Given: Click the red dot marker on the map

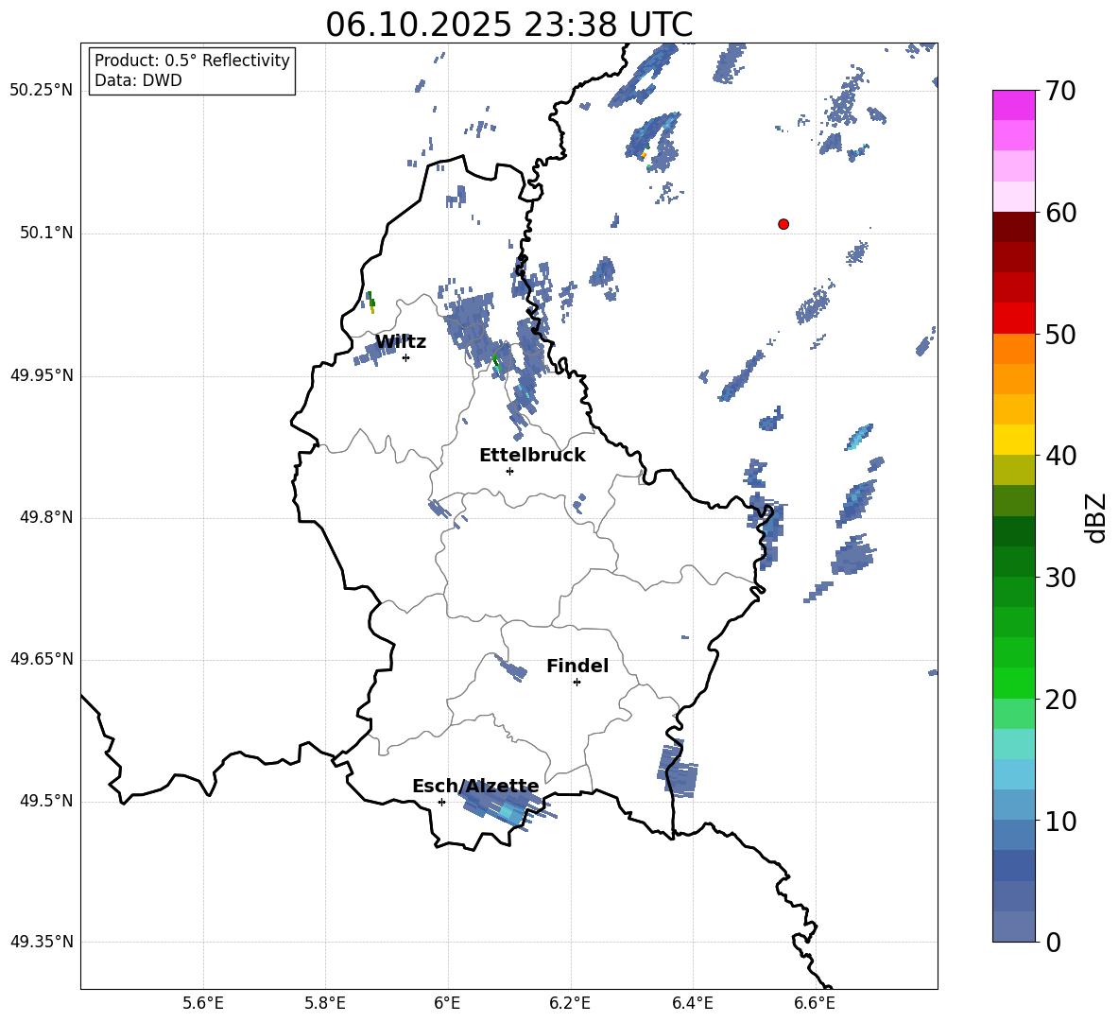Looking at the screenshot, I should pos(783,224).
